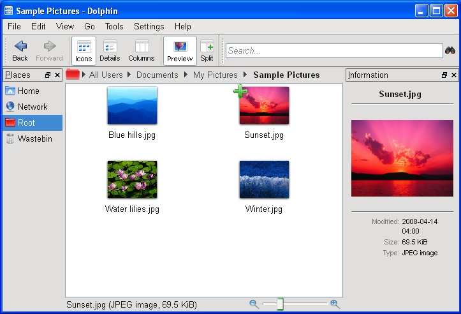Viewport: 461px width, 314px height.
Task: Switch to Icons view mode
Action: pos(84,50)
